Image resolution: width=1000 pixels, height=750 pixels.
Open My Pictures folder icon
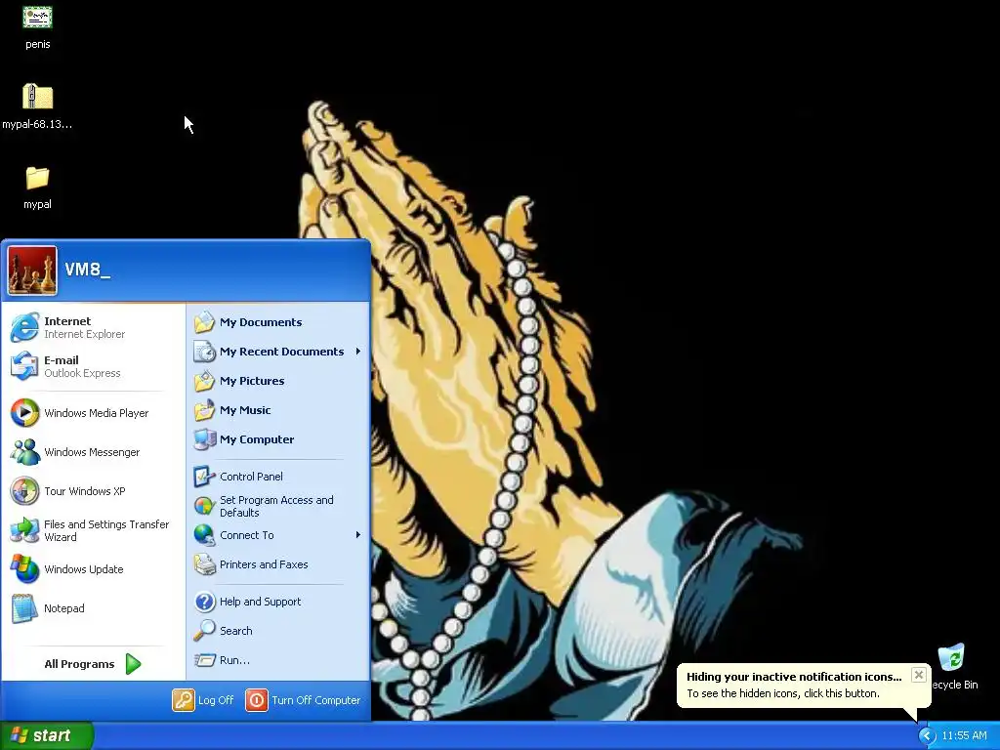[205, 381]
